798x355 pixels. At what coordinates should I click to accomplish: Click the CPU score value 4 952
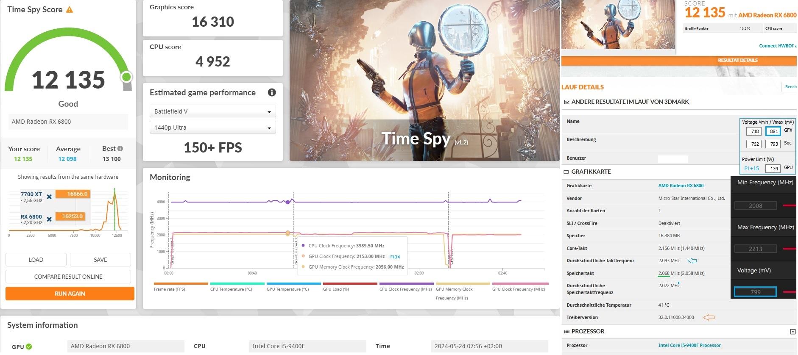213,61
